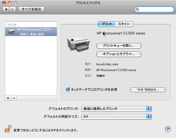Add a printer with the plus button
Viewport: 176px width, 138px height.
[8, 98]
